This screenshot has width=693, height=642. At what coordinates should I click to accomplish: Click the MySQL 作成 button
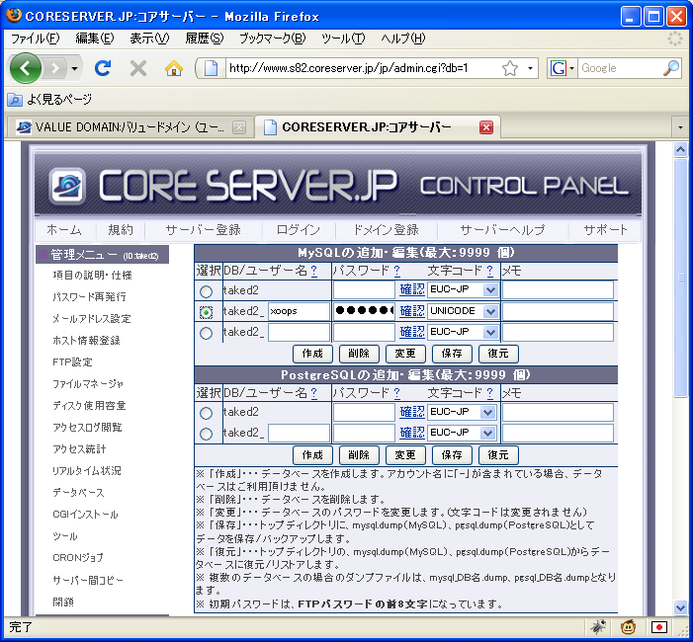pos(312,354)
